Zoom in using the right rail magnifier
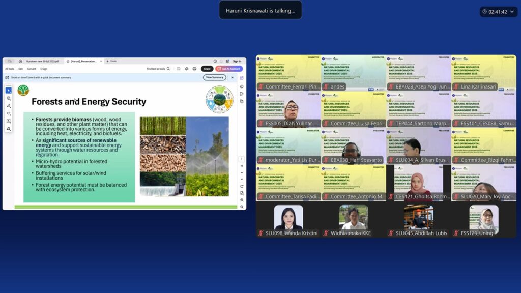521x293 pixels. coord(242,200)
